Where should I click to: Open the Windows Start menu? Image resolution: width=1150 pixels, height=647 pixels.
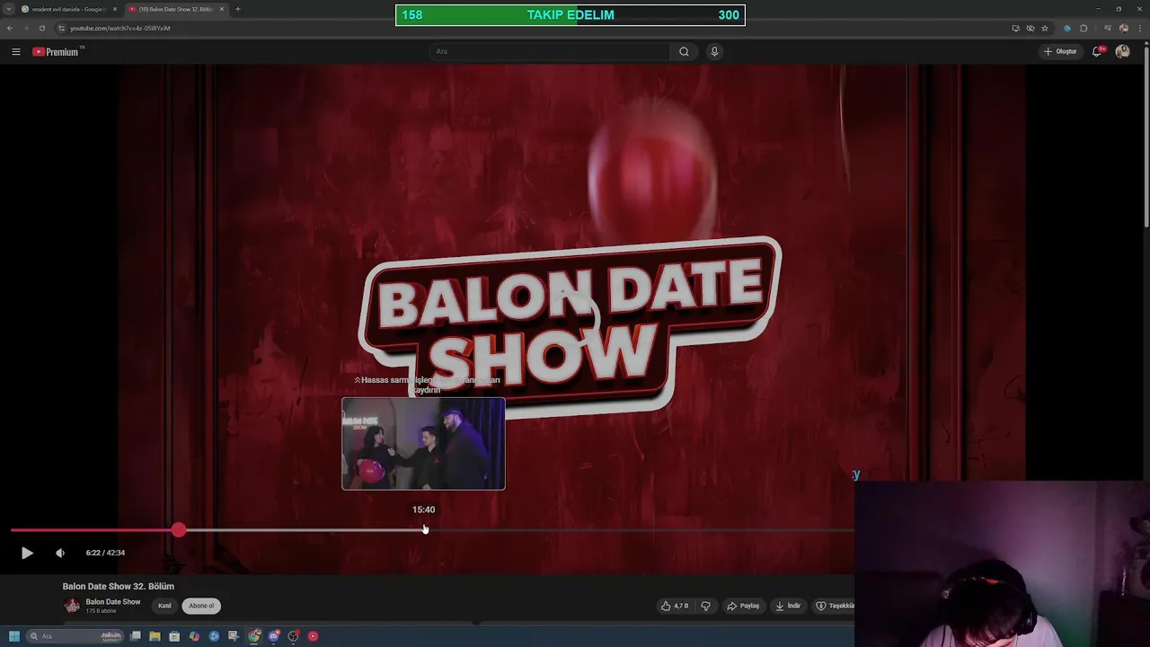(x=13, y=636)
